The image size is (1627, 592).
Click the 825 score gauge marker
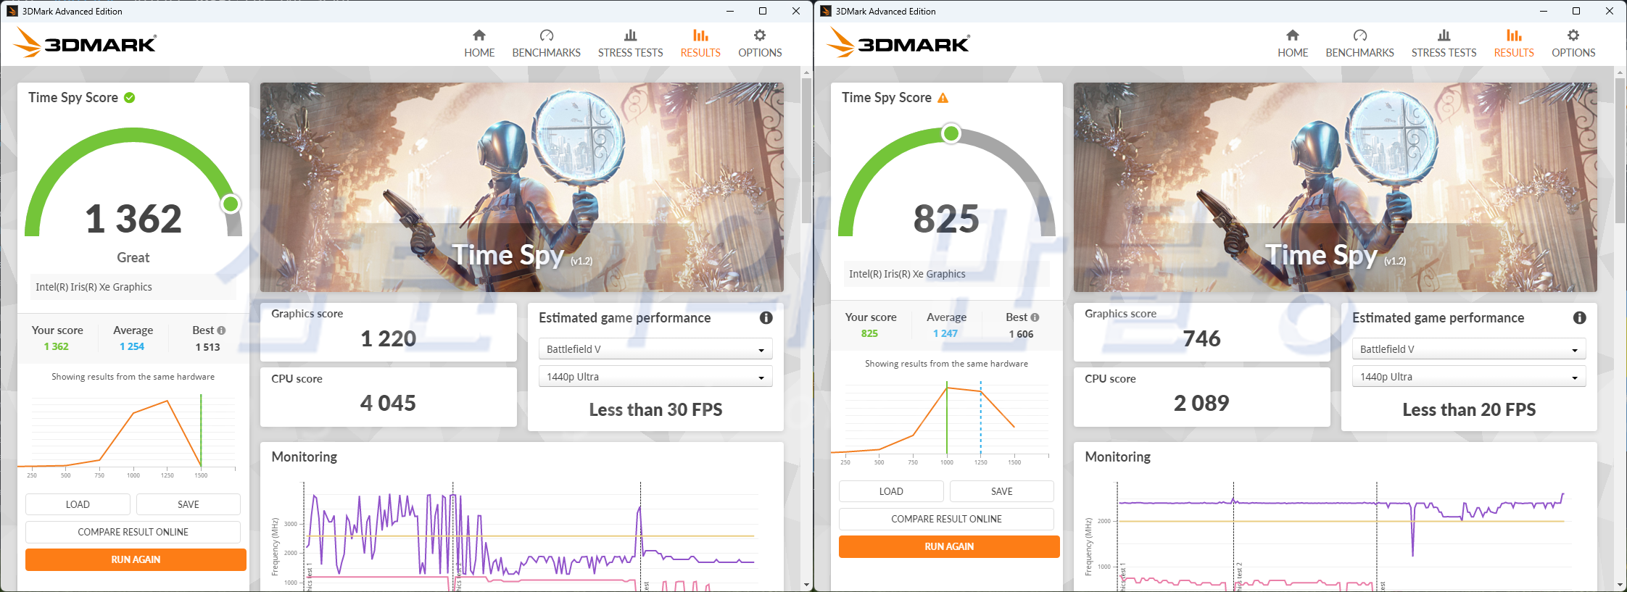point(951,133)
